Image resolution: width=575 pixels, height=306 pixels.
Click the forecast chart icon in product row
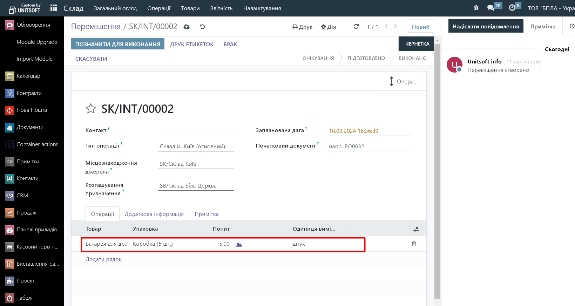pyautogui.click(x=239, y=244)
